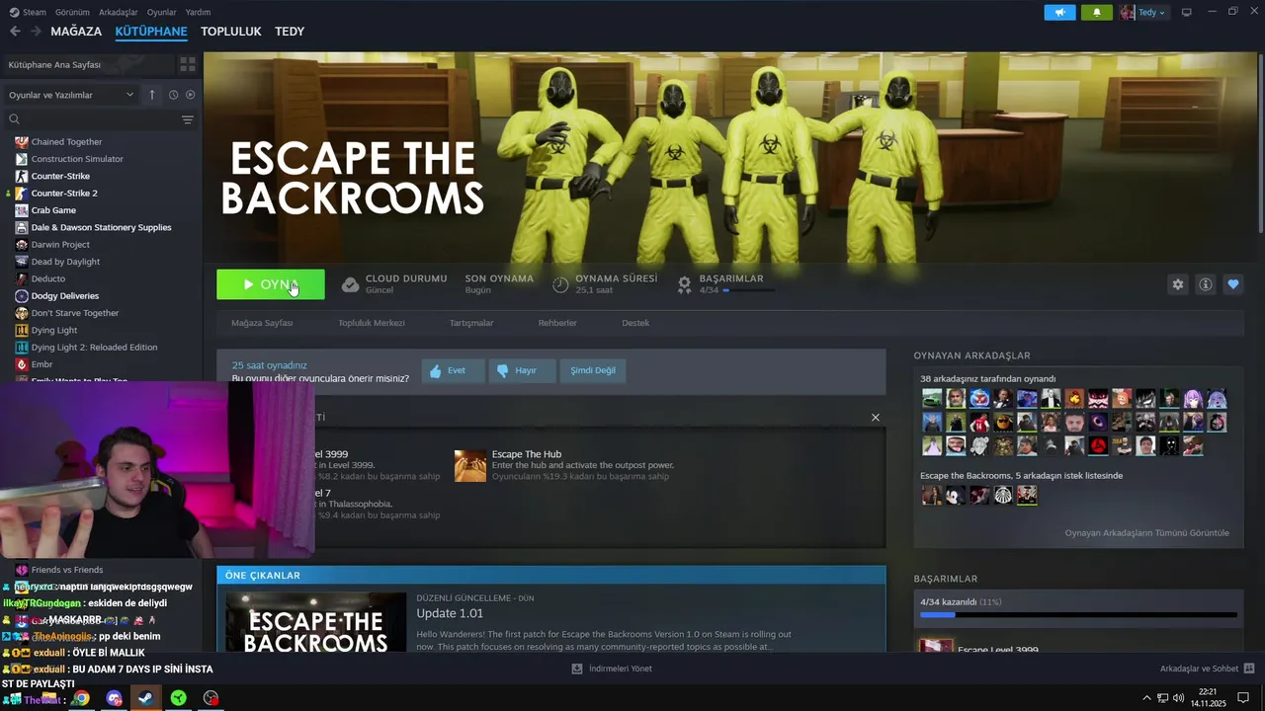Image resolution: width=1265 pixels, height=711 pixels.
Task: Click the CLOUD DURUMU cloud icon
Action: [350, 284]
